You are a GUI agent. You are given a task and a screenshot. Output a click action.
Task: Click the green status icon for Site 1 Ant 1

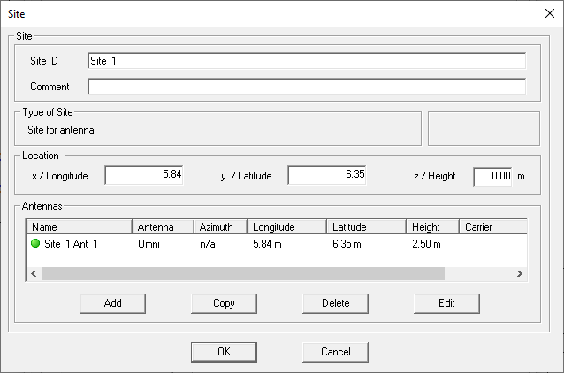click(x=36, y=243)
